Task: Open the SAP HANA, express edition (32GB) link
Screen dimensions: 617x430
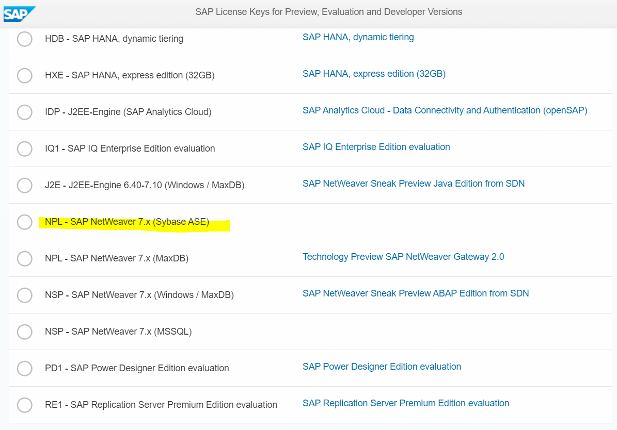Action: pos(374,74)
